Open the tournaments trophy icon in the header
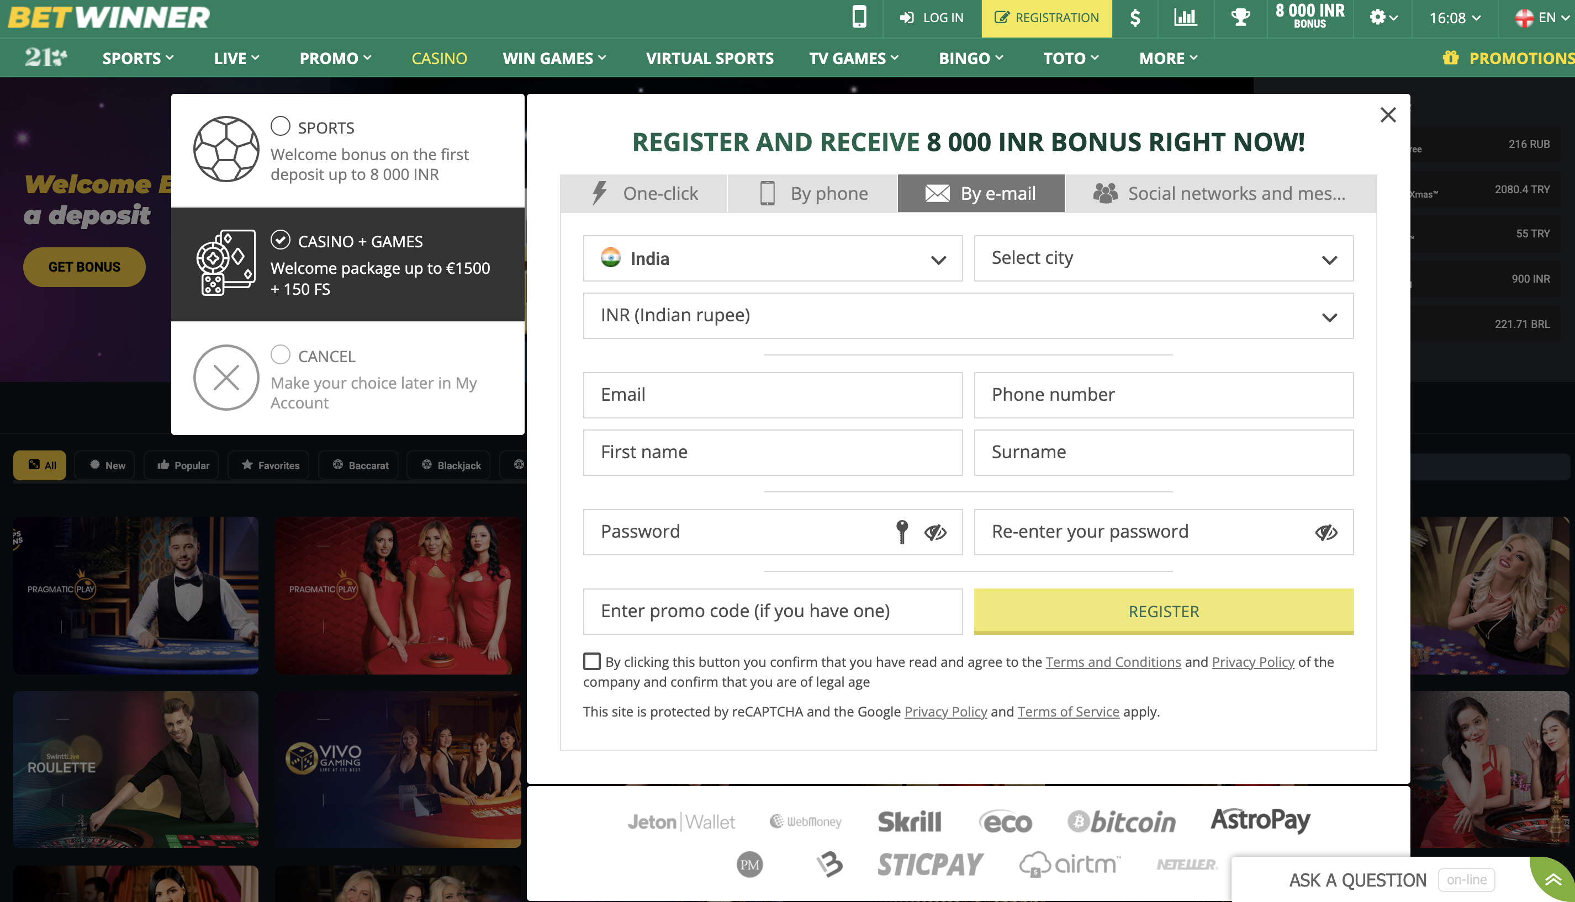 (x=1240, y=18)
